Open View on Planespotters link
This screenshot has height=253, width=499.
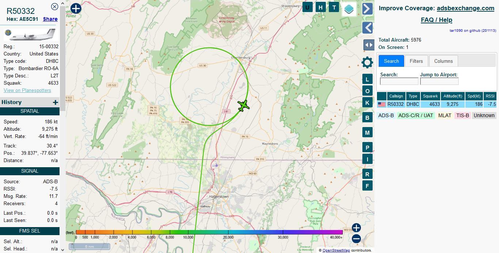[x=27, y=90]
